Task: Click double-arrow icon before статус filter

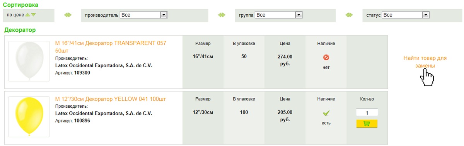Action: 349,15
